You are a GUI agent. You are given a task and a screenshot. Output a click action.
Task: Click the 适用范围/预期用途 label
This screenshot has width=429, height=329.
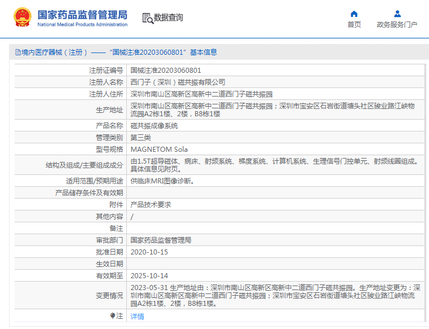94,181
